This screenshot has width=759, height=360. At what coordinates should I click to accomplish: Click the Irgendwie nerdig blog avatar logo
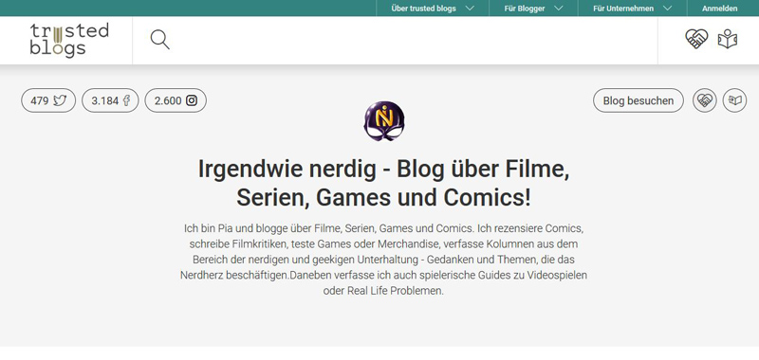click(384, 121)
